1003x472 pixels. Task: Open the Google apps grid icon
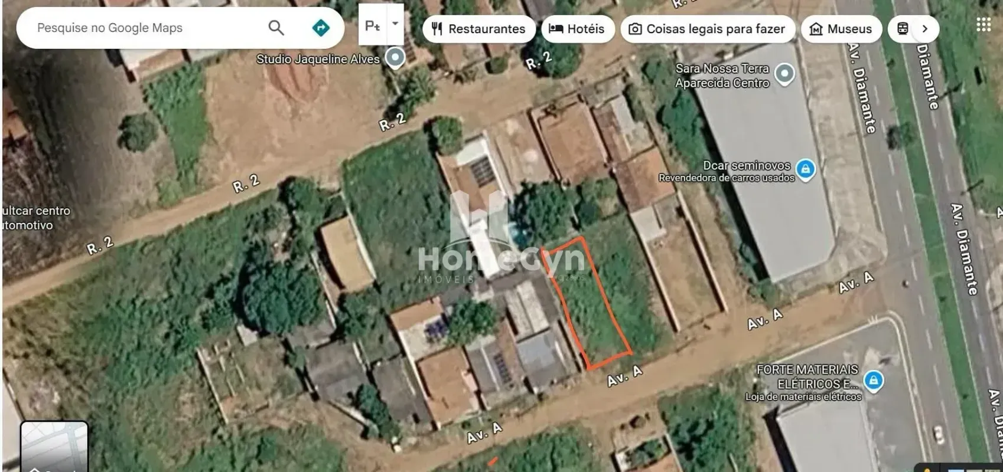click(x=984, y=24)
